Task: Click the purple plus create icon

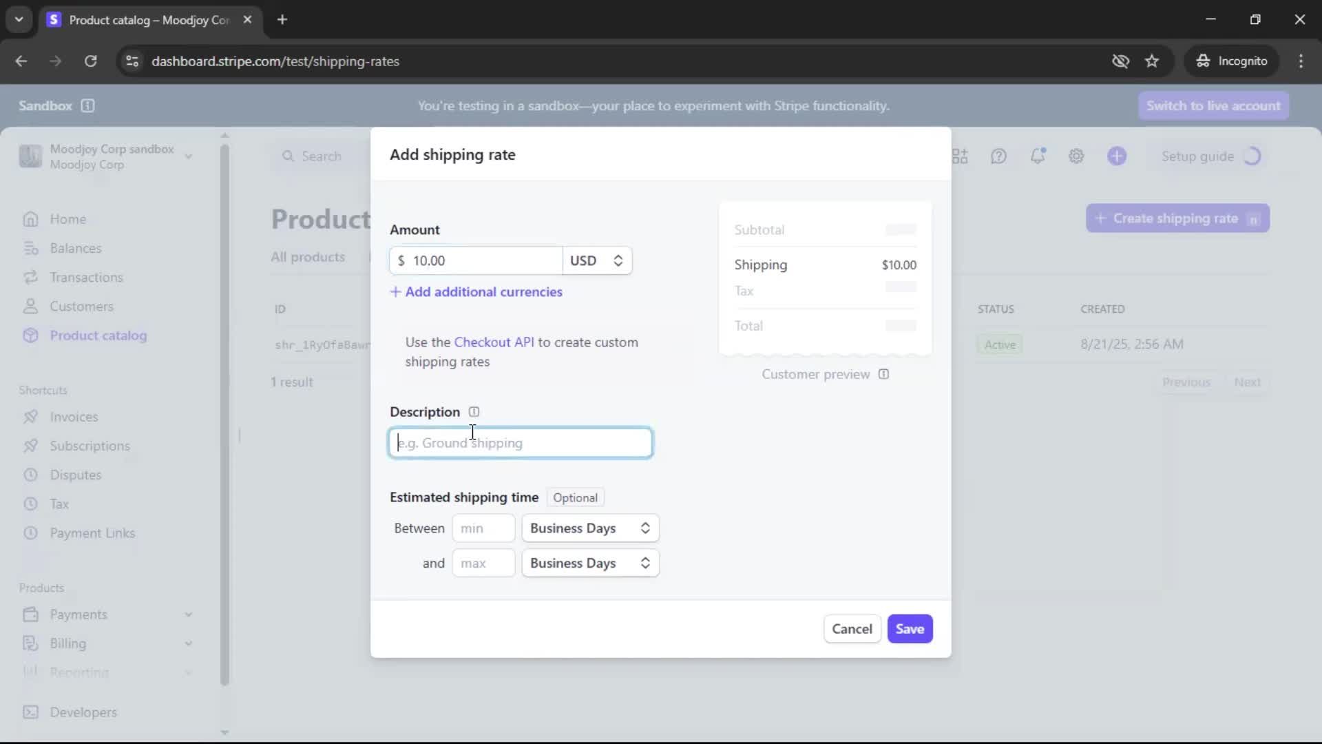Action: [1117, 156]
